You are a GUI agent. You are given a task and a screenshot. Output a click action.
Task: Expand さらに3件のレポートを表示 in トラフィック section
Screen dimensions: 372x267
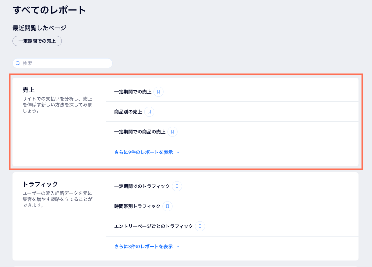coord(143,246)
